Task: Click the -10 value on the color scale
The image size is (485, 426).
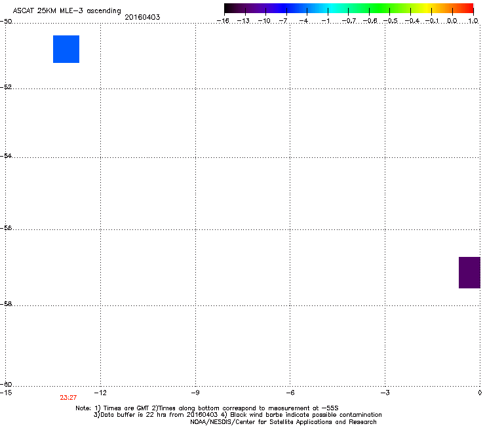Action: (264, 21)
